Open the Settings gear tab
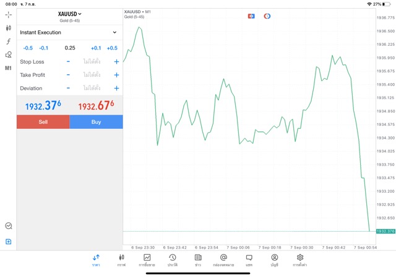This screenshot has width=396, height=277. 300,260
